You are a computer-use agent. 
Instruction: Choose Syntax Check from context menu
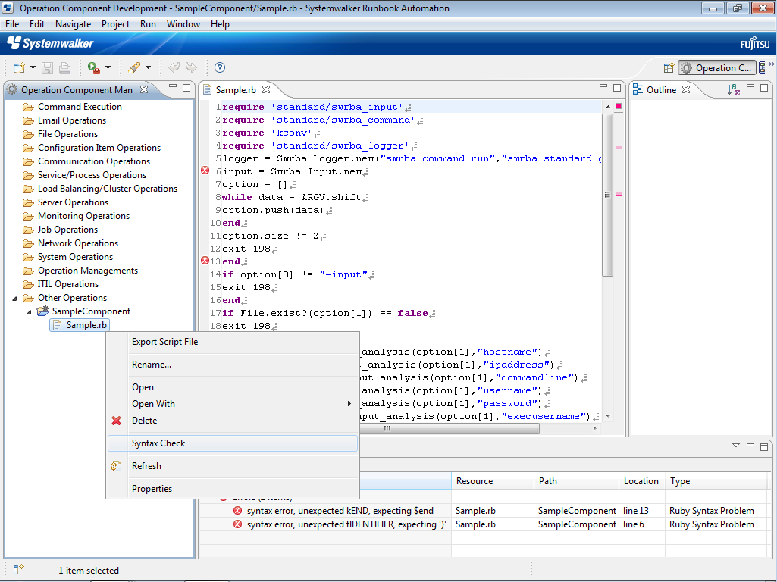[233, 443]
